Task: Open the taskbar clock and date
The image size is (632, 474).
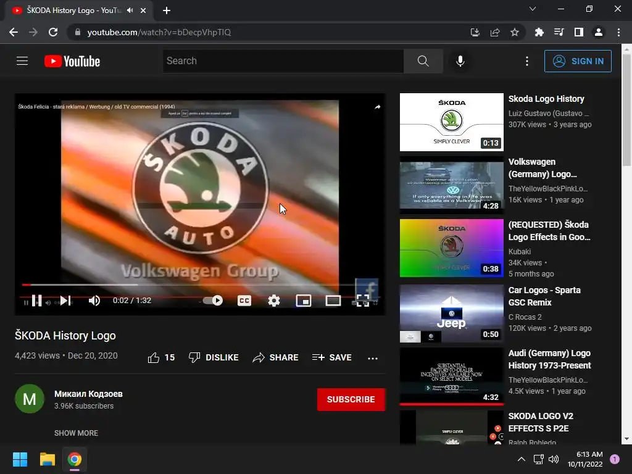Action: point(585,459)
